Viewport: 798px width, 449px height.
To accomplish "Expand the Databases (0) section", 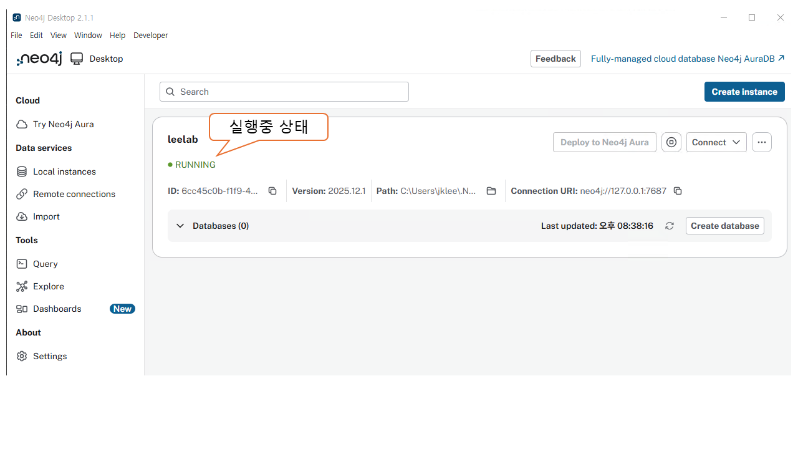I will pos(180,226).
